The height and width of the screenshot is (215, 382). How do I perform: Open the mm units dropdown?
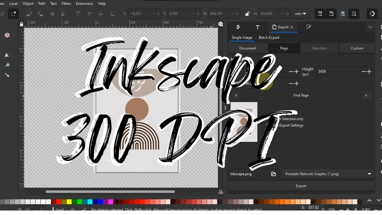(301, 14)
